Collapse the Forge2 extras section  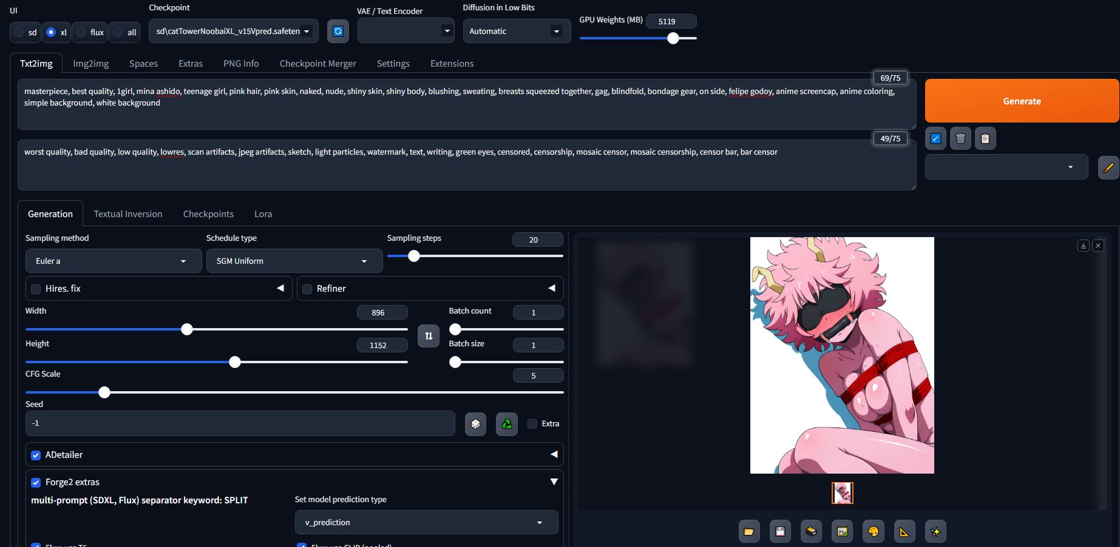coord(554,482)
